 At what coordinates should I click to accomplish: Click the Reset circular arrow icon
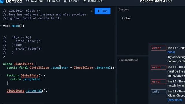click(49, 1)
